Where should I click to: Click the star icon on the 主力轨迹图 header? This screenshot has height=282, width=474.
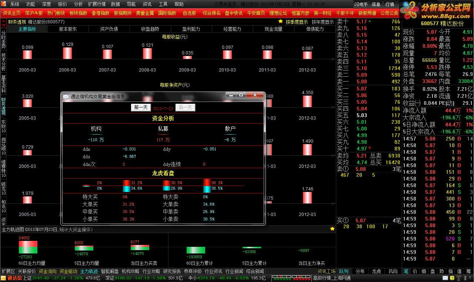[x=332, y=229]
